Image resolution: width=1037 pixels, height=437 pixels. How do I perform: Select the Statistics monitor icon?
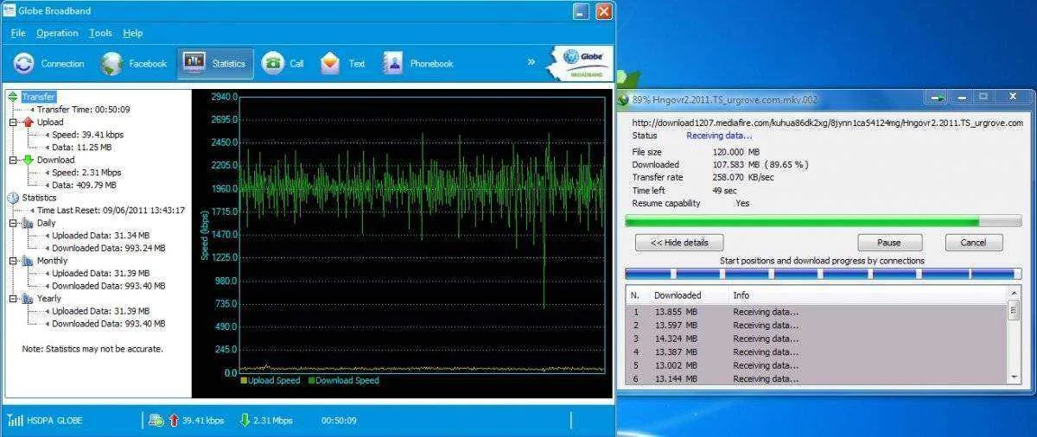click(194, 63)
